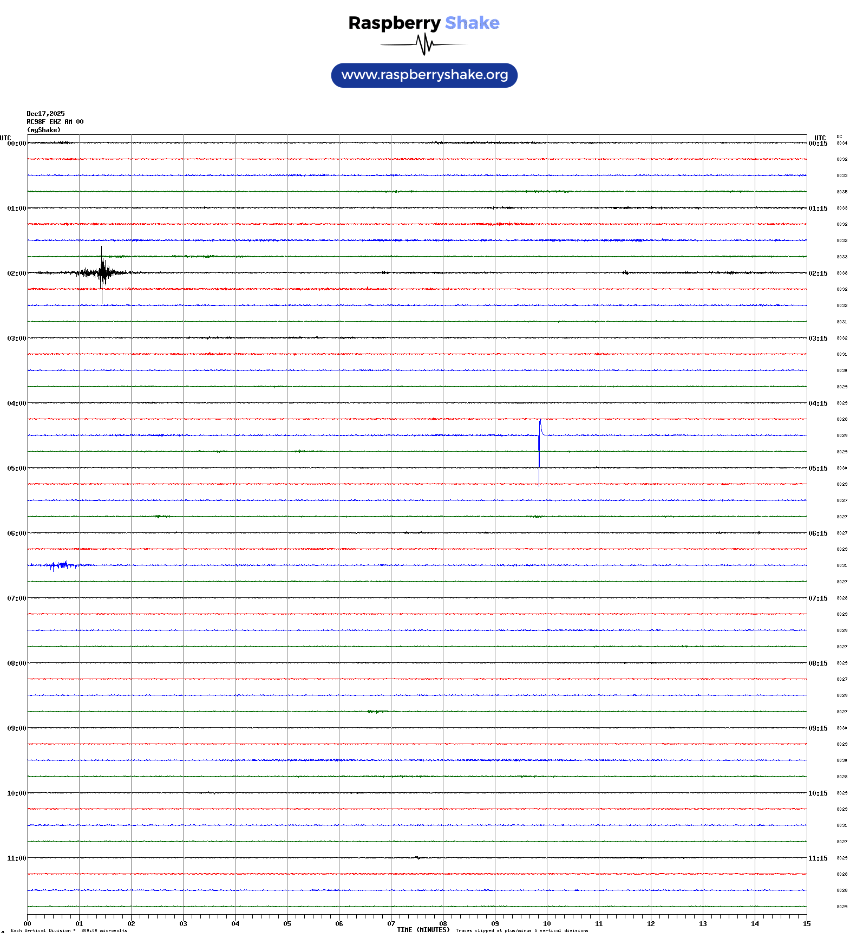The height and width of the screenshot is (938, 850).
Task: Select the 05:00 row label on left
Action: 16,468
